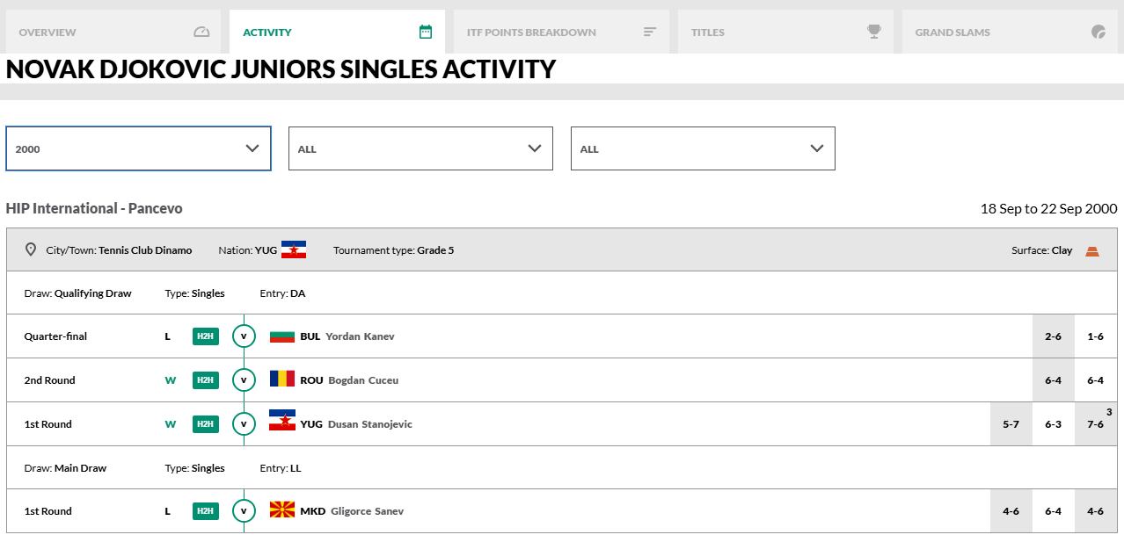The height and width of the screenshot is (542, 1124).
Task: Click the speedometer icon on Overview tab
Action: (x=201, y=33)
